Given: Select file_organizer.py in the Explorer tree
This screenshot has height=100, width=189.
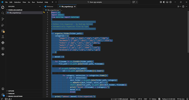Looking at the screenshot, I should coord(24,13).
